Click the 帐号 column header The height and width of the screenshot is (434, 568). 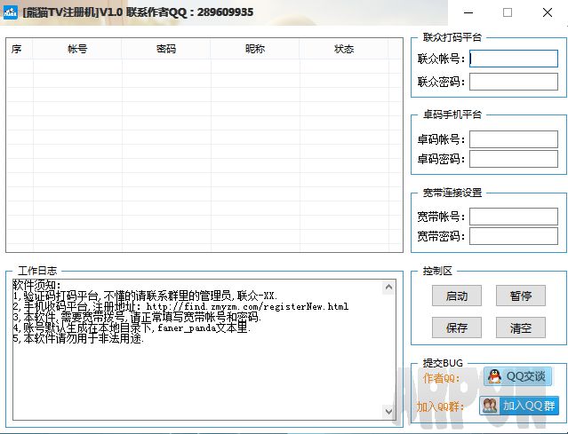pos(77,50)
